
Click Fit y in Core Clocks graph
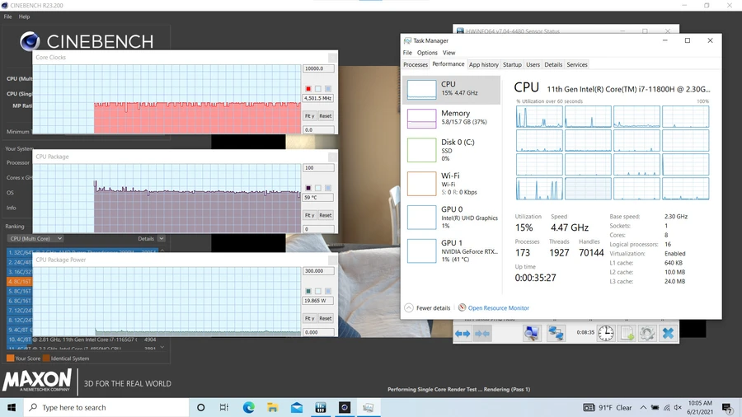coord(309,116)
